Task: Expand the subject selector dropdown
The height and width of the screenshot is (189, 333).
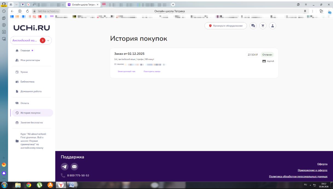Action: (48, 40)
